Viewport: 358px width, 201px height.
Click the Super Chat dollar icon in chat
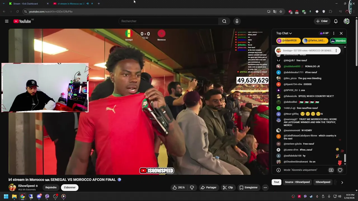pyautogui.click(x=331, y=170)
